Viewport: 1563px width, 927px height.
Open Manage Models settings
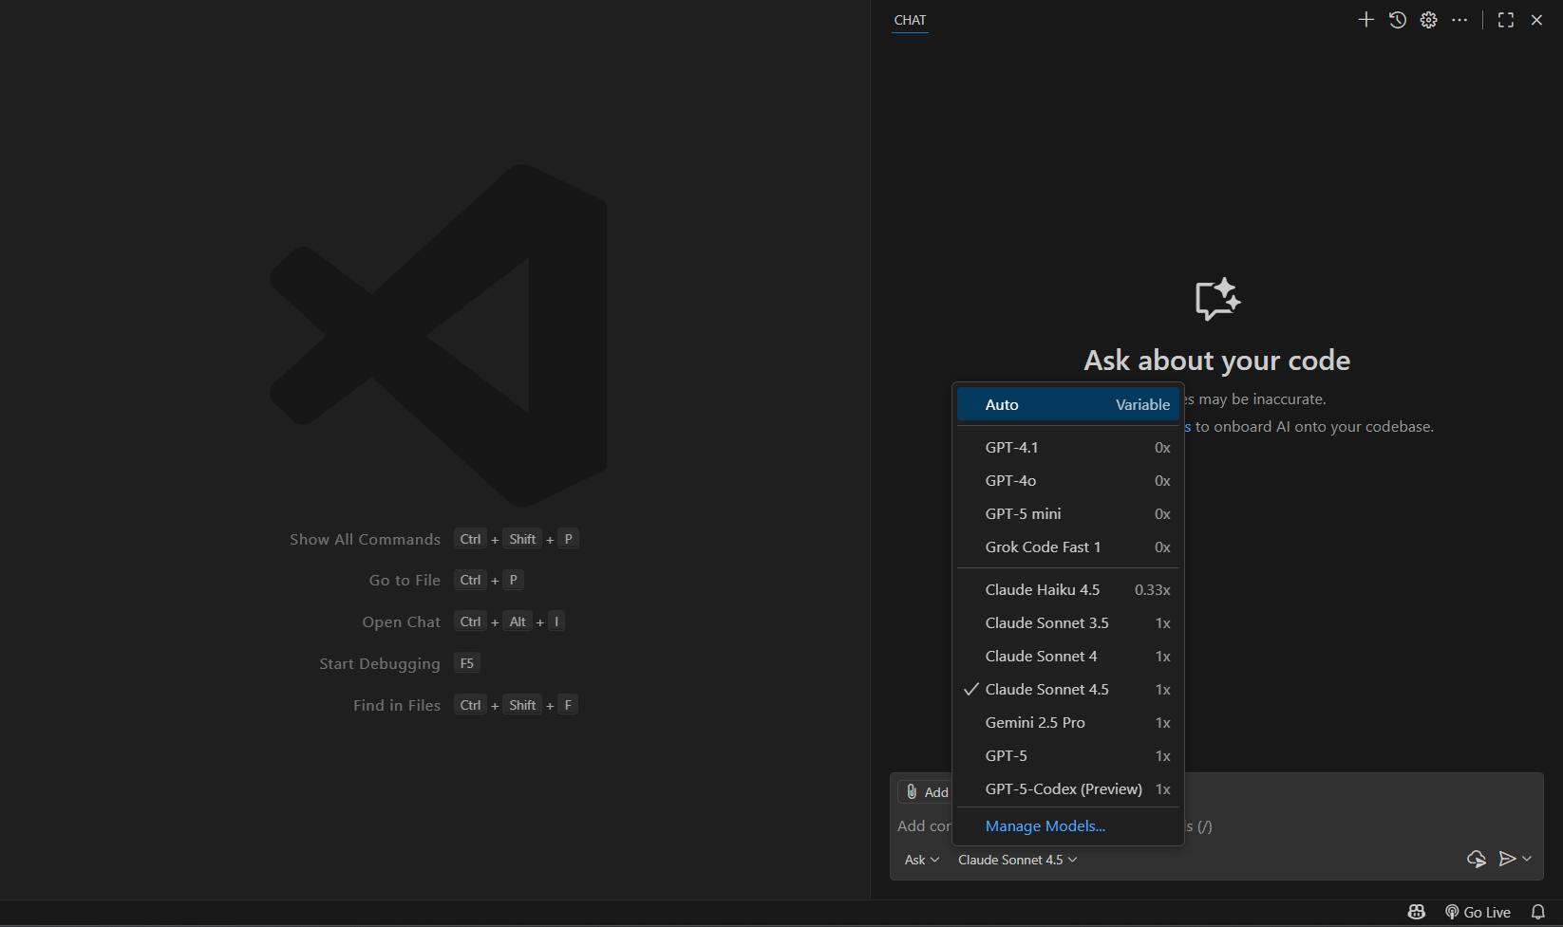(x=1045, y=825)
